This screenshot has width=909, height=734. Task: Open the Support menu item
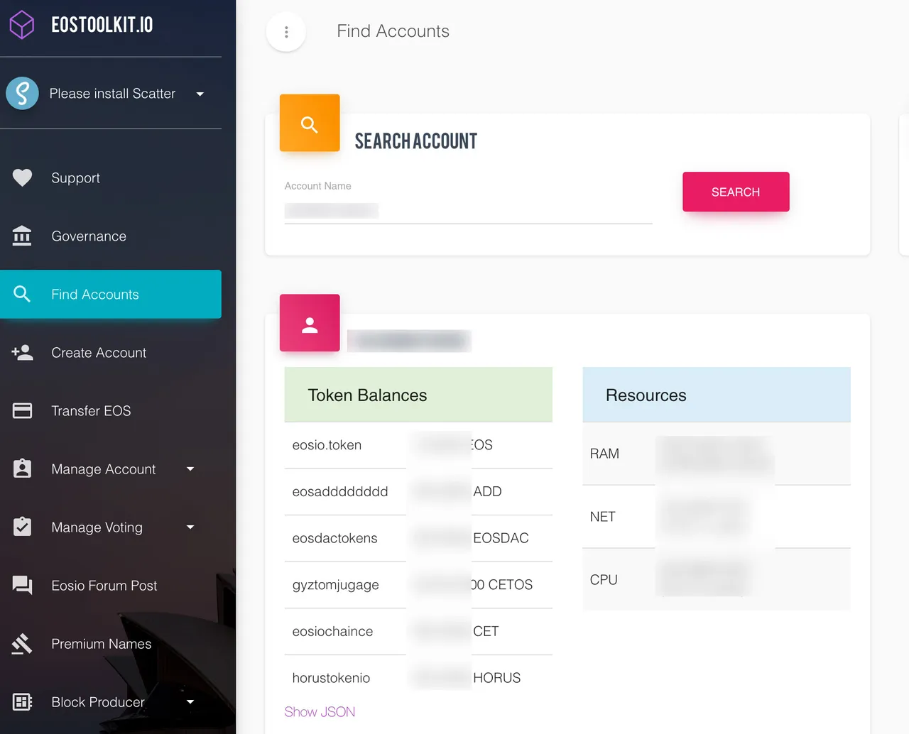click(x=111, y=177)
